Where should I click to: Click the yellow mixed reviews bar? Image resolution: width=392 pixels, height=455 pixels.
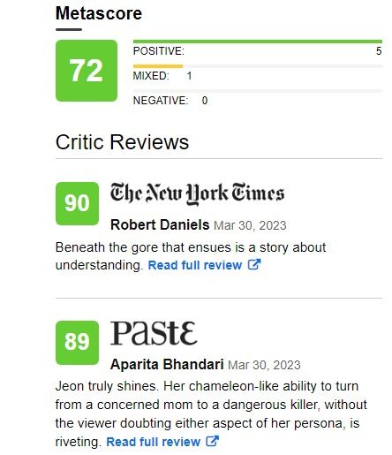(158, 66)
